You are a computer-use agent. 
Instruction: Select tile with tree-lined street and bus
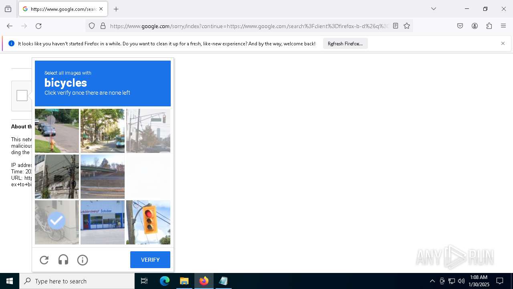click(x=103, y=131)
